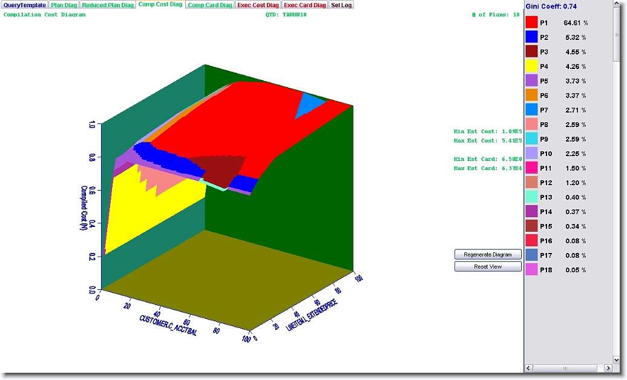
Task: Open the QueryTemplate tab
Action: (x=24, y=5)
